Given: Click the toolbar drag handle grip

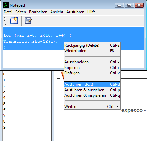Looking at the screenshot, I should pyautogui.click(x=5, y=21).
